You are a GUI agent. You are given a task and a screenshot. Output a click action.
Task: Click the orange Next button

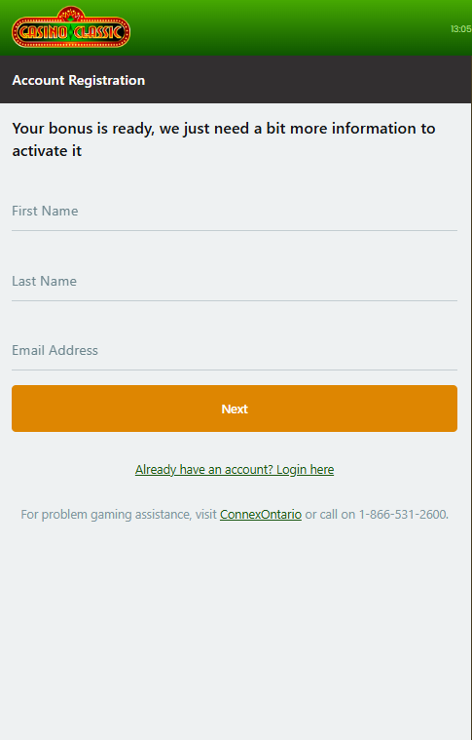[x=235, y=409]
